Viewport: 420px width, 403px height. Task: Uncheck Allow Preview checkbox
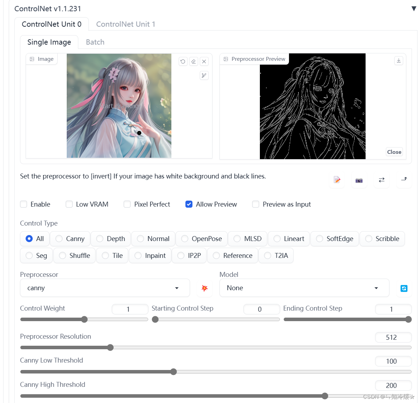(x=189, y=204)
